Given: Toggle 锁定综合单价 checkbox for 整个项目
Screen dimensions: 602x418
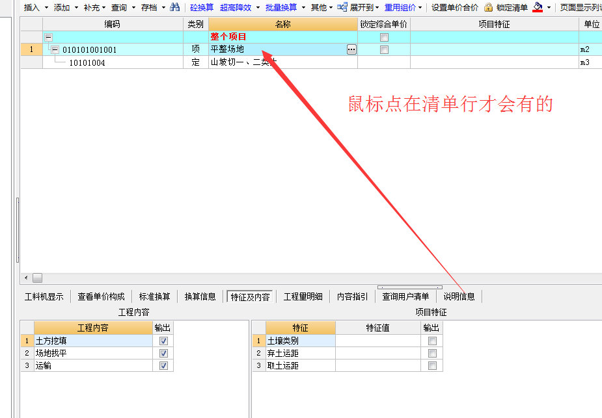Looking at the screenshot, I should [384, 37].
